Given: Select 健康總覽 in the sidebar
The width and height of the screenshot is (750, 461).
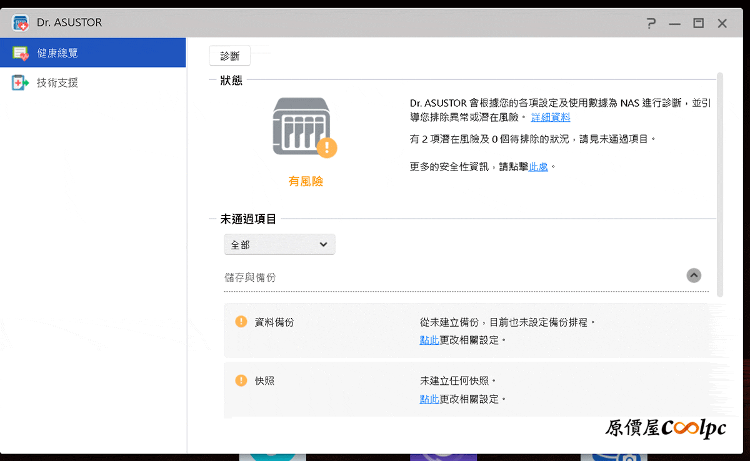Looking at the screenshot, I should [x=93, y=52].
